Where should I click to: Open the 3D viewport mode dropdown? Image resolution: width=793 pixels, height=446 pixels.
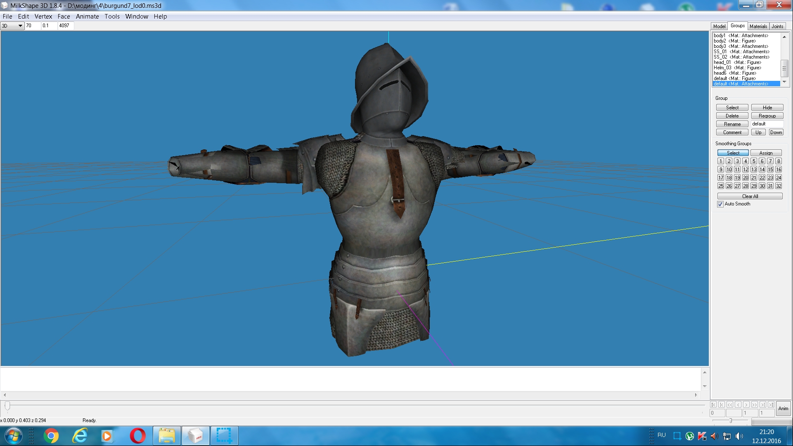point(12,26)
